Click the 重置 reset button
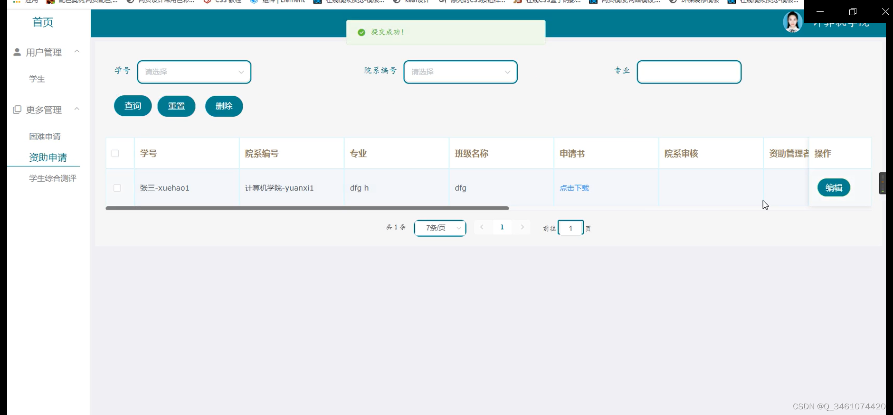The image size is (893, 415). (x=176, y=106)
